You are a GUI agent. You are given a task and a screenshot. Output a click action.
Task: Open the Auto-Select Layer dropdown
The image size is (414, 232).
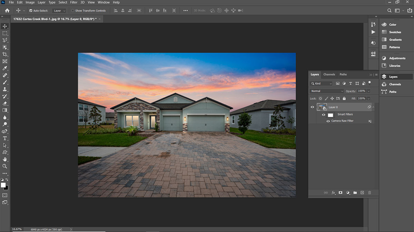click(59, 11)
